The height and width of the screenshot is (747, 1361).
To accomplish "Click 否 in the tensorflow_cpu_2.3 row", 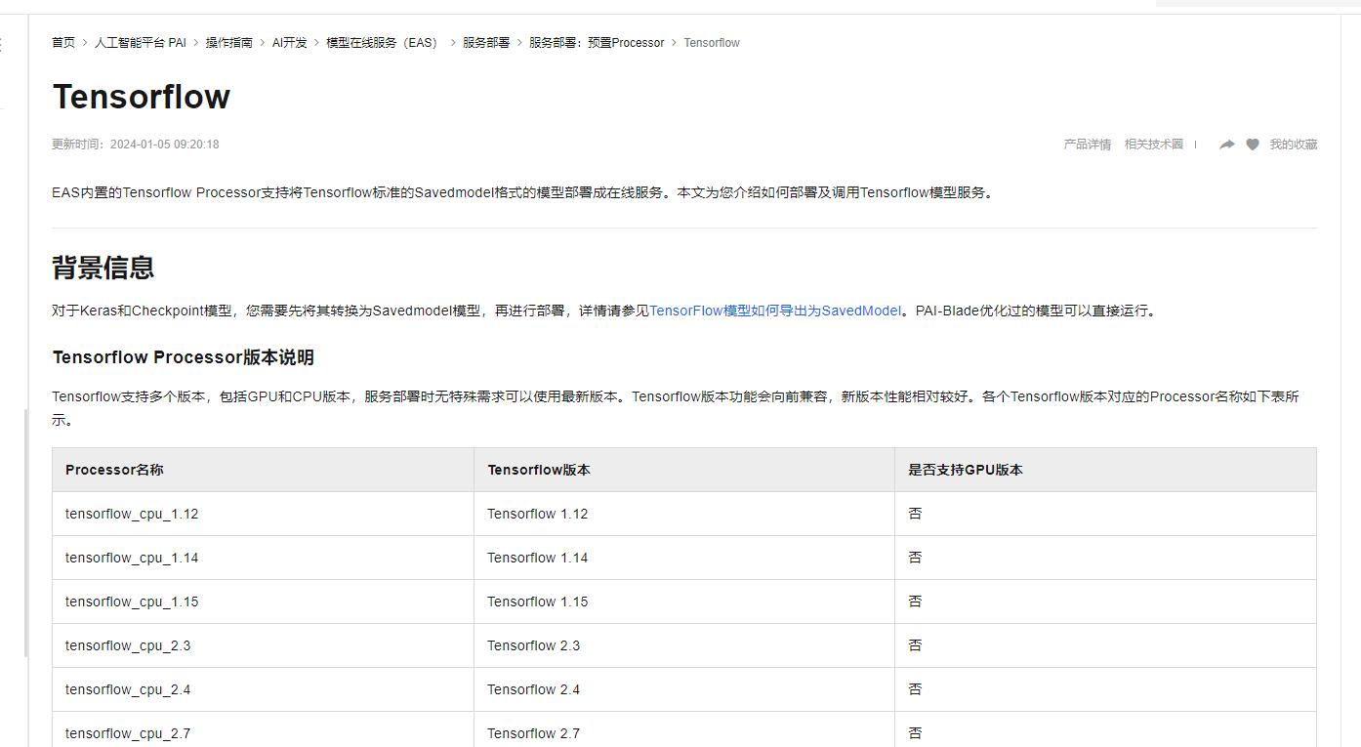I will click(915, 645).
